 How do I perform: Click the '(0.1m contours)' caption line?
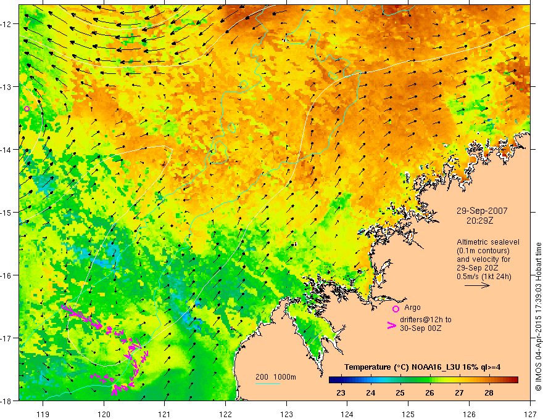[x=483, y=251]
